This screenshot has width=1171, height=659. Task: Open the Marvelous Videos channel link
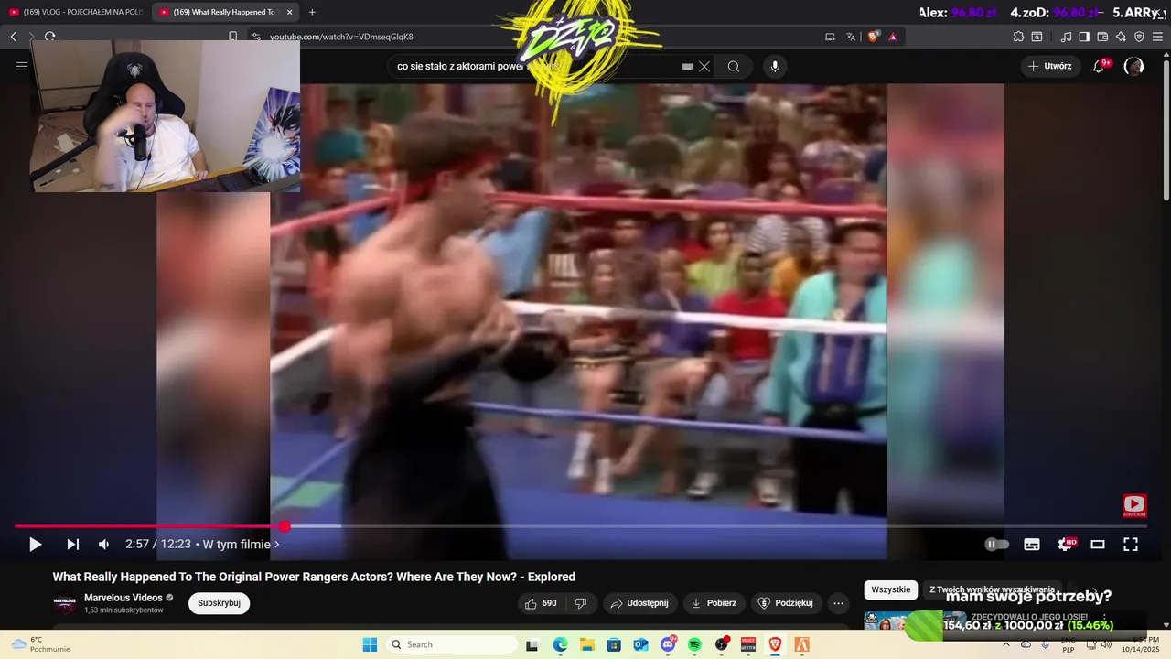124,598
